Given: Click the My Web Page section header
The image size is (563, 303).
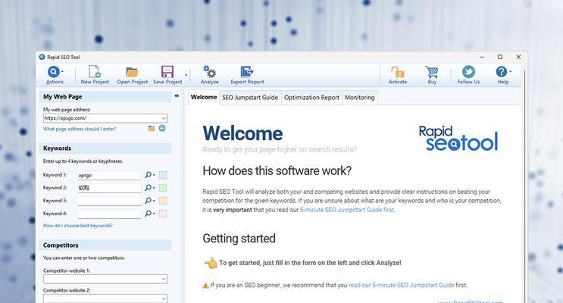Looking at the screenshot, I should [105, 96].
